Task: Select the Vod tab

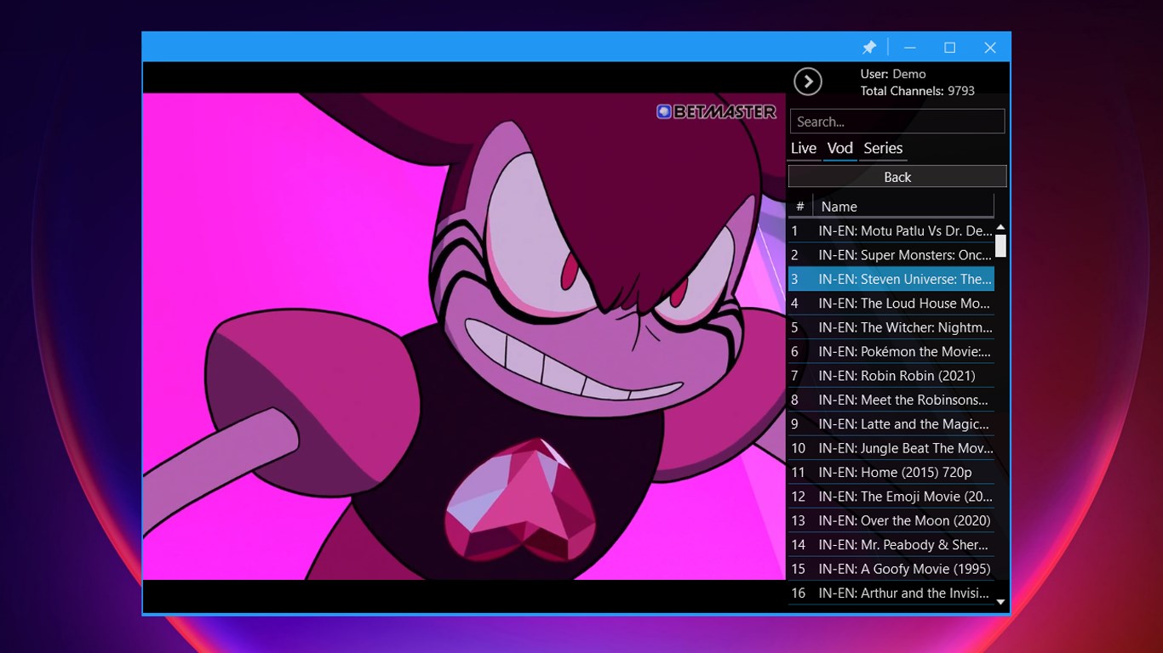Action: pos(839,148)
